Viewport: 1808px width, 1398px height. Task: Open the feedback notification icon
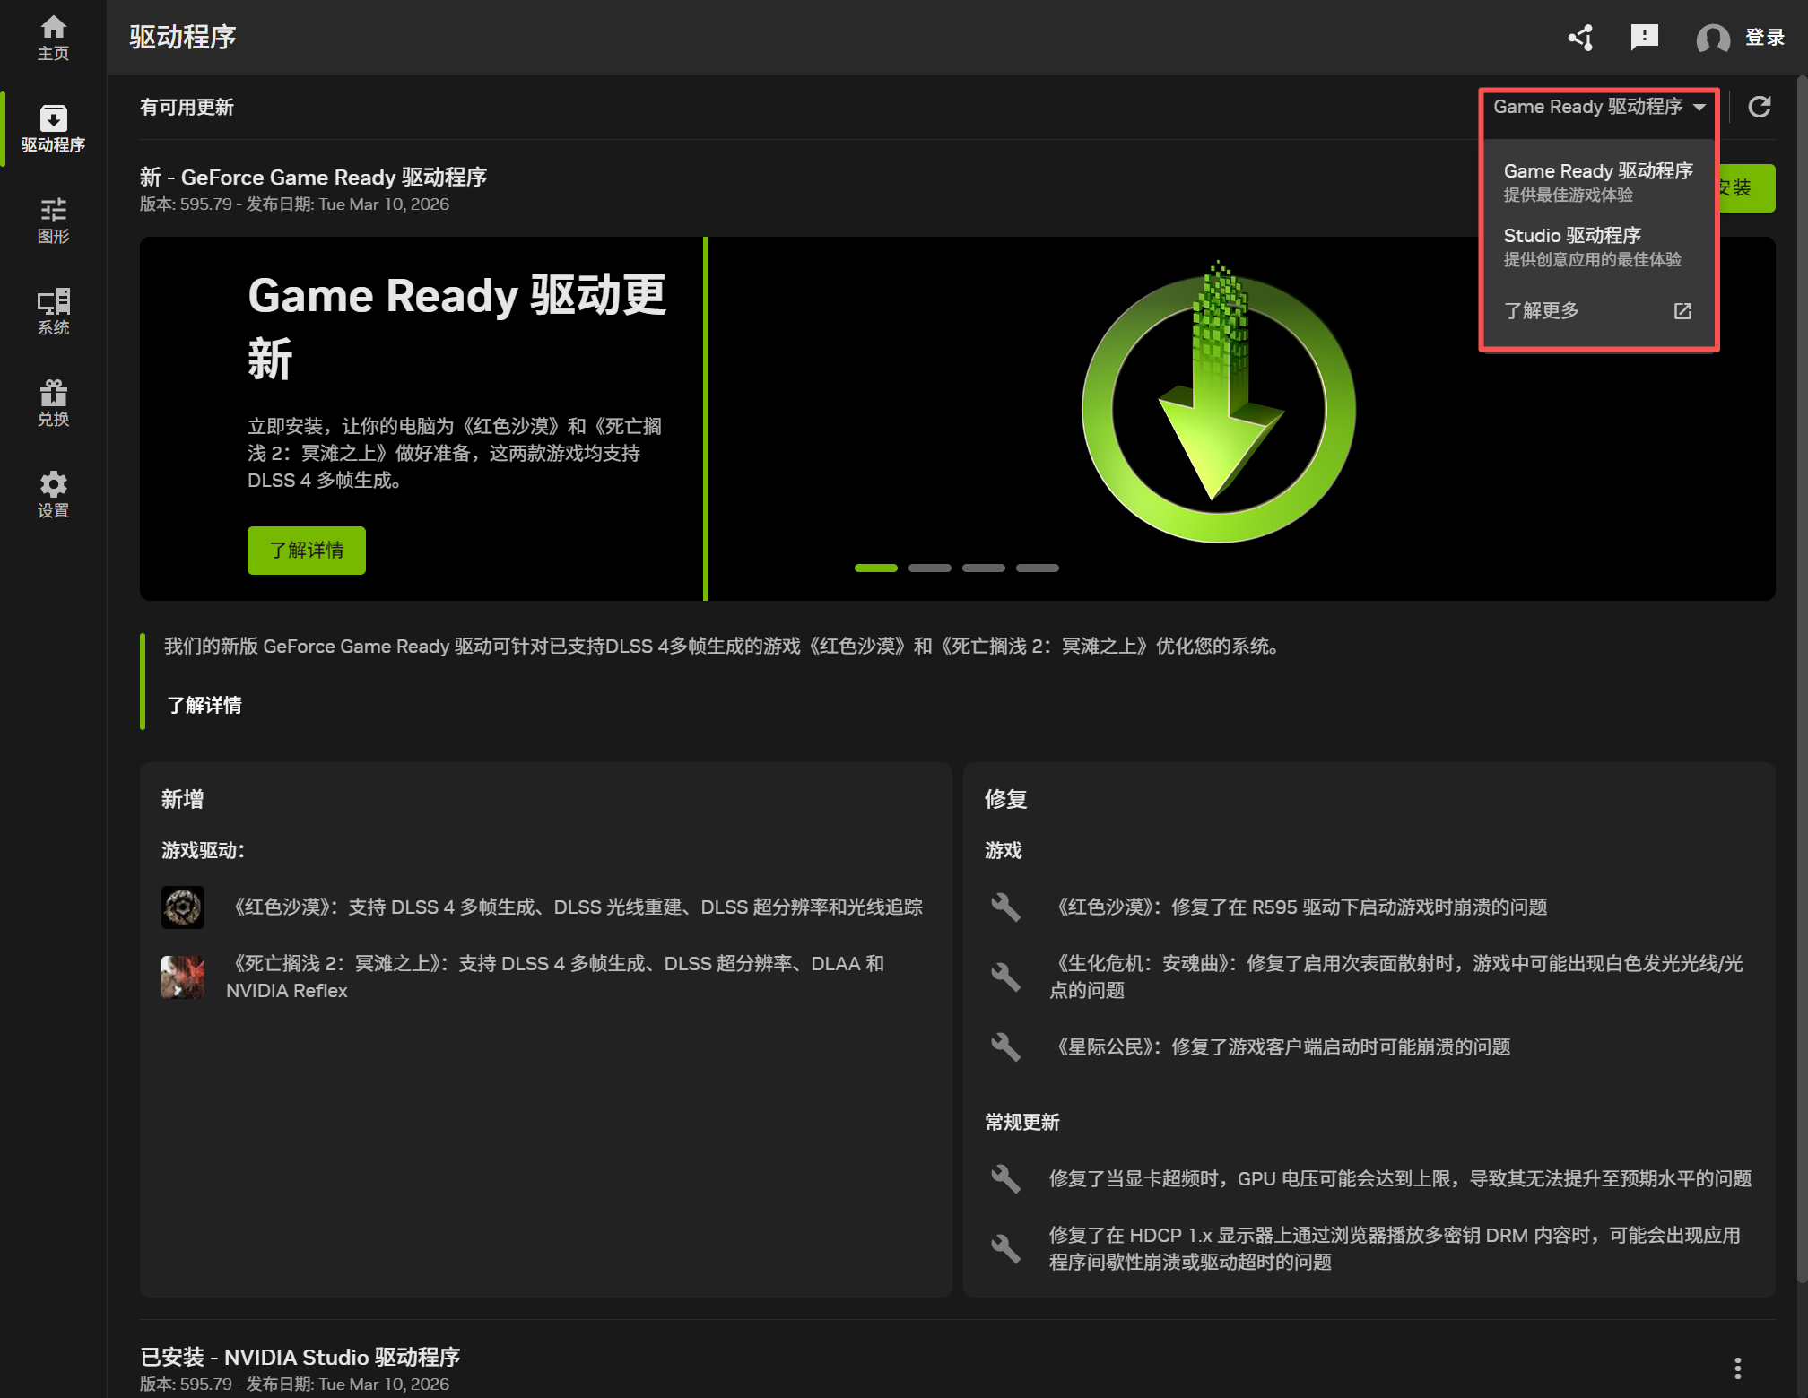tap(1644, 38)
